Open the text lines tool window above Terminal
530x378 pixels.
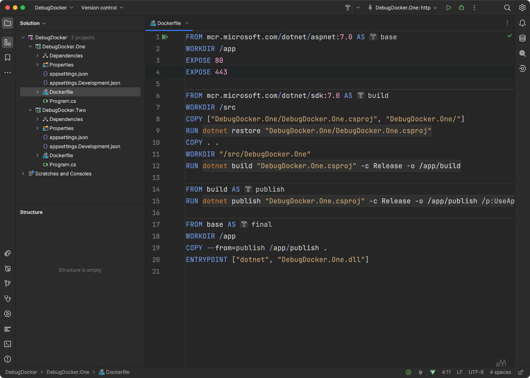[8, 329]
